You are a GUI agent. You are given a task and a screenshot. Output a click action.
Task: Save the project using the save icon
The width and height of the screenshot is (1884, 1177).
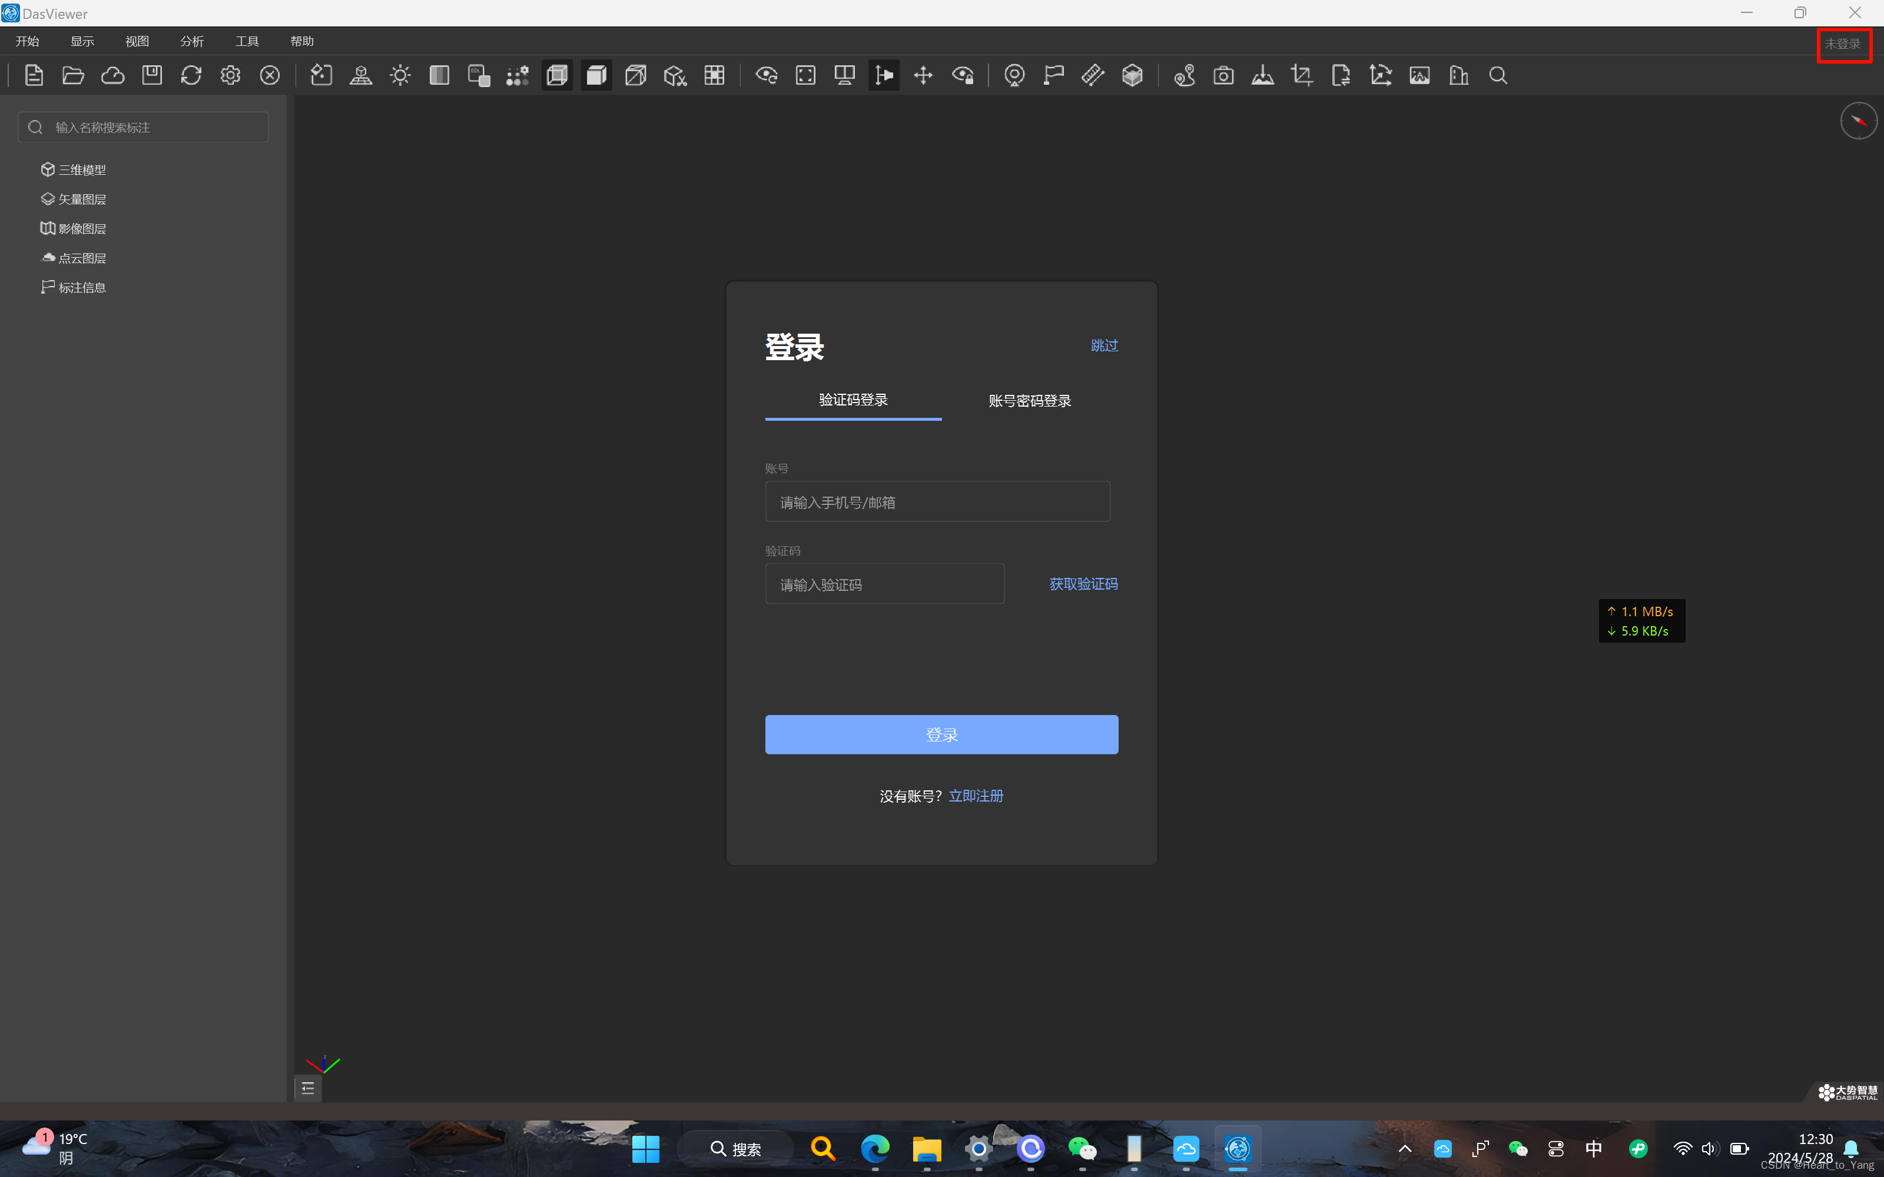[x=152, y=75]
